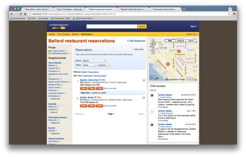Viewport: 246px width, 157px height.
Task: Sort results by Recently added
Action: tap(100, 76)
